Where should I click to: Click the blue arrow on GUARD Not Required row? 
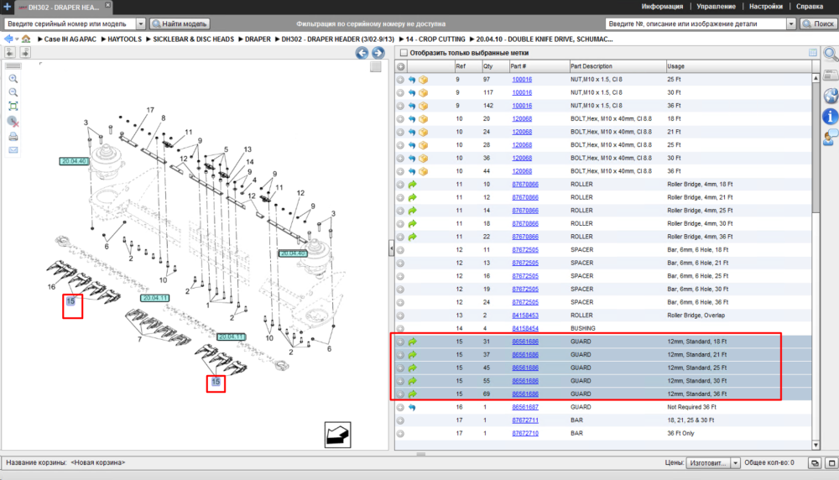pos(412,407)
